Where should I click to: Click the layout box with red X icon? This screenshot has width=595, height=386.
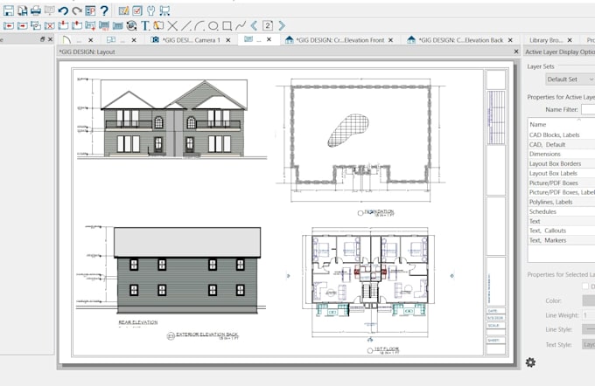(50, 25)
